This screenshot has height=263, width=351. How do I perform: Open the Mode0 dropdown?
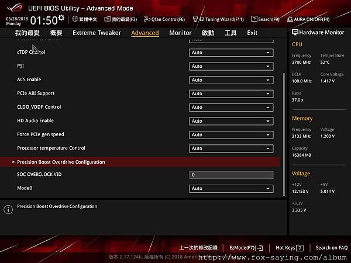231,189
